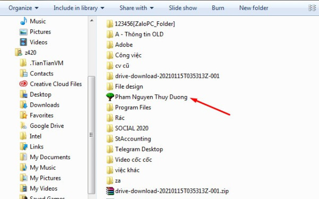Click sidebar scrollbar up arrow

point(91,21)
